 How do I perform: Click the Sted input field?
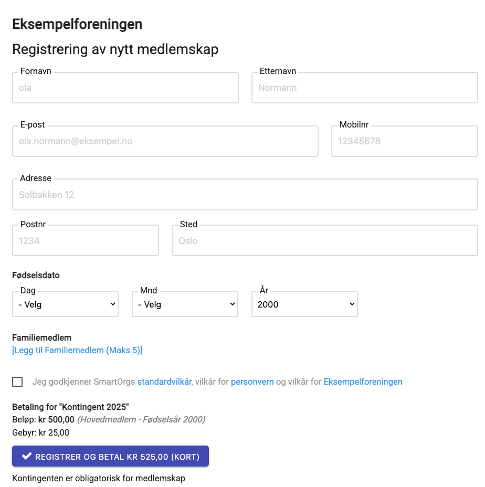[x=325, y=241]
